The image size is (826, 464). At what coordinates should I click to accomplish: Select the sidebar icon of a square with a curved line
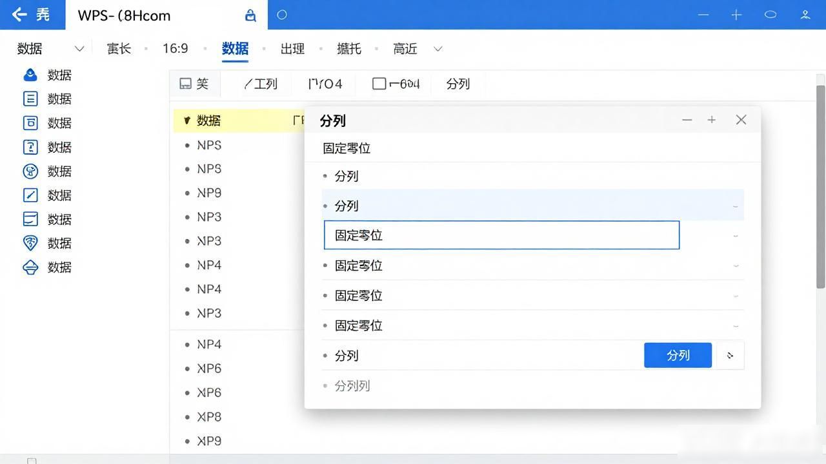tap(30, 219)
